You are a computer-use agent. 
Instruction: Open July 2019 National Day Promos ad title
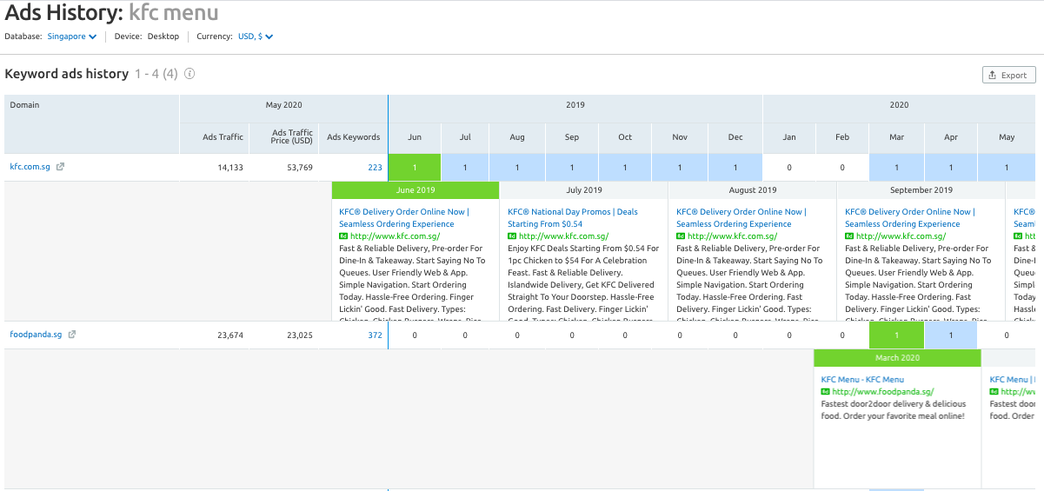coord(573,217)
